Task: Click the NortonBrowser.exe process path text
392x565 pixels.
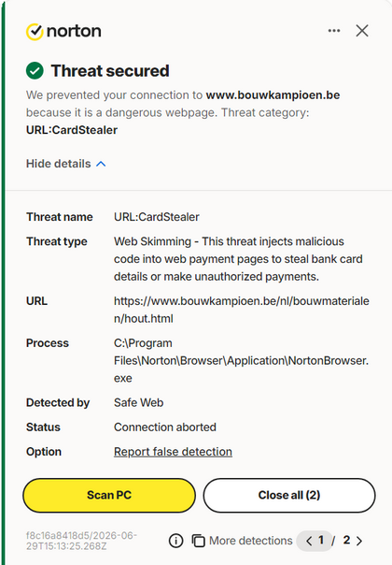Action: [242, 360]
